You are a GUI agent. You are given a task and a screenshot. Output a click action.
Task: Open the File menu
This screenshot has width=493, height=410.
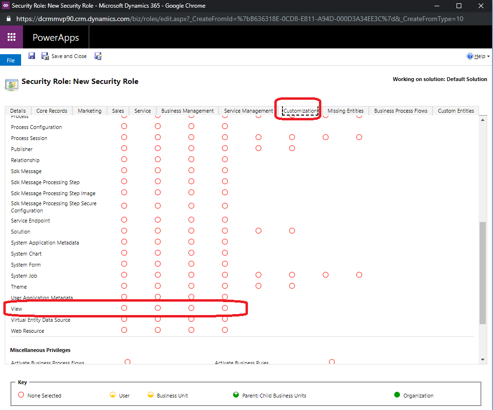click(11, 60)
